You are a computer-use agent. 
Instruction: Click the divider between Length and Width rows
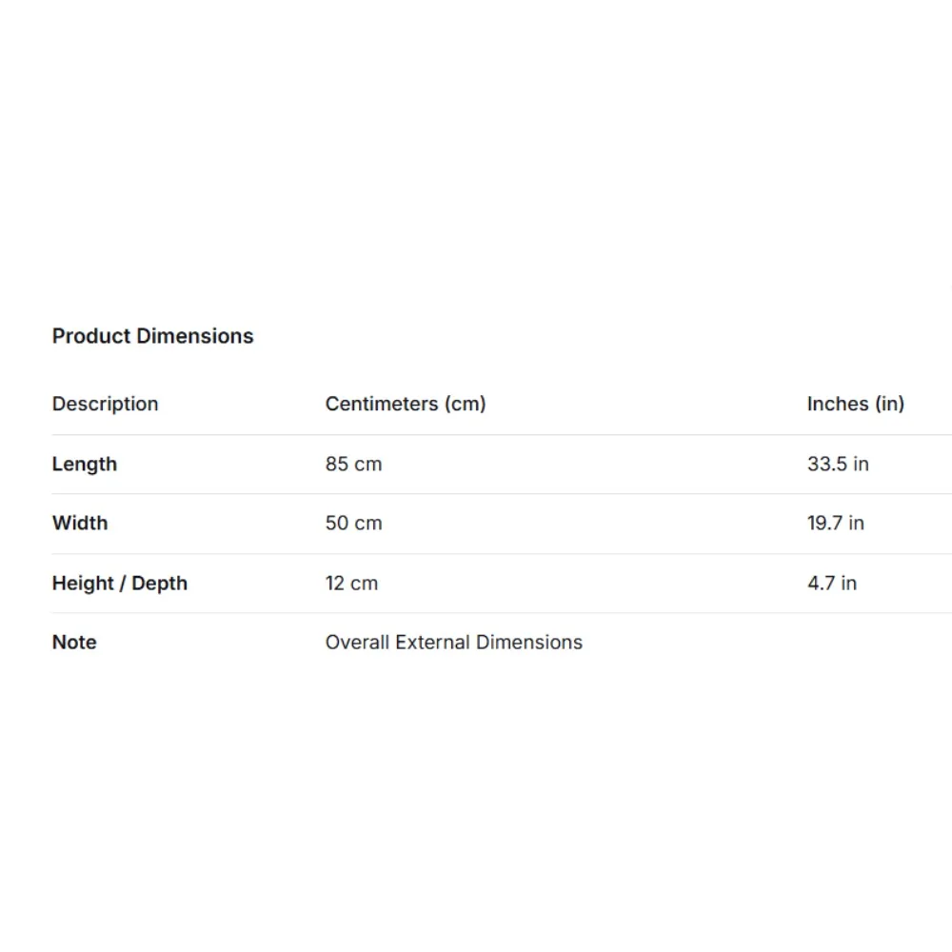coord(476,494)
